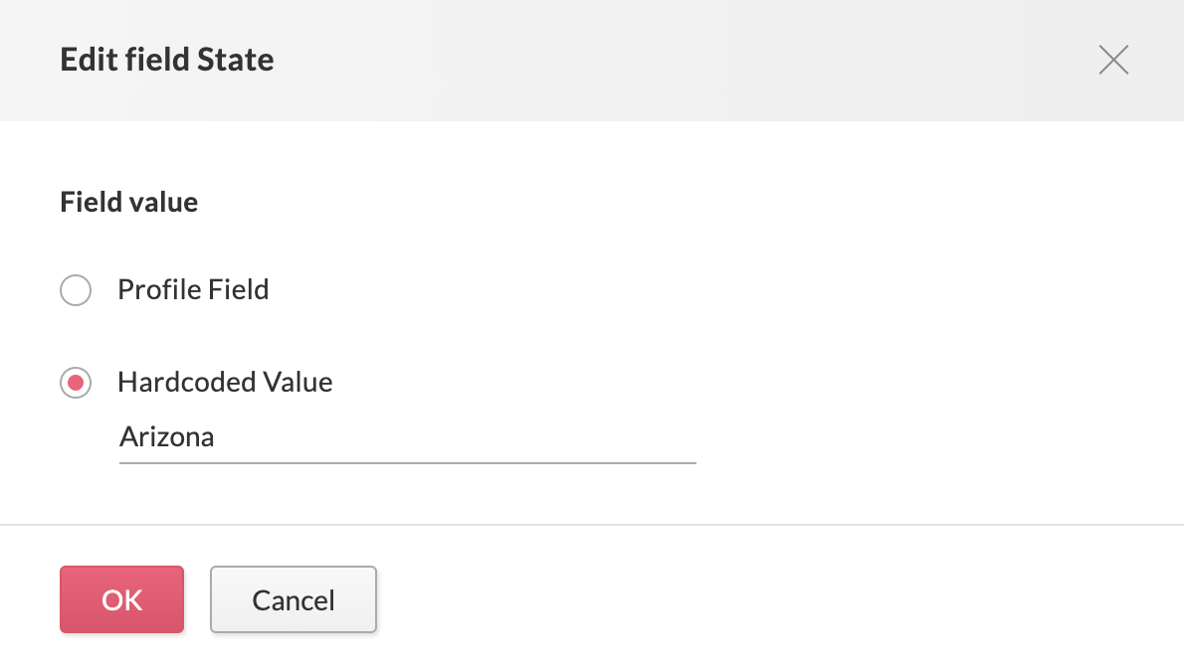1184x666 pixels.
Task: Click the empty Profile Field radio circle
Action: [x=76, y=290]
